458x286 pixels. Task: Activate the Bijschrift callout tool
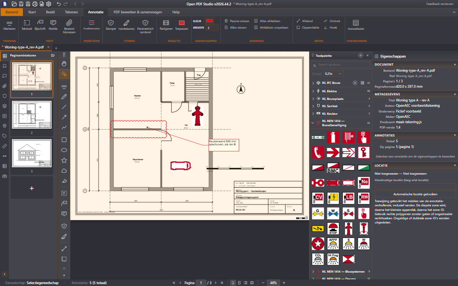pos(40,26)
